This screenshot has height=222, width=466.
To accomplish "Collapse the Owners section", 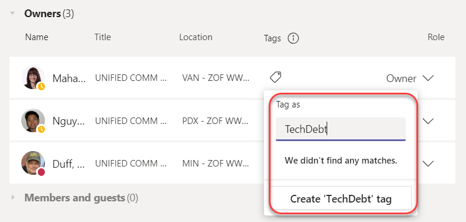I will 12,14.
